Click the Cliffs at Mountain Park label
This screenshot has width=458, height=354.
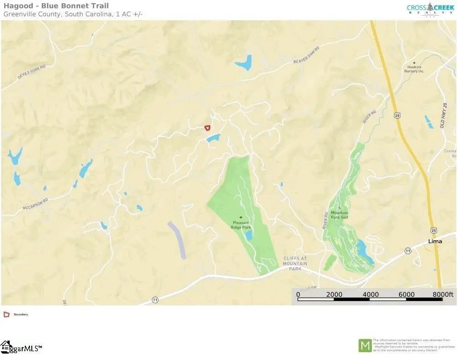click(295, 263)
